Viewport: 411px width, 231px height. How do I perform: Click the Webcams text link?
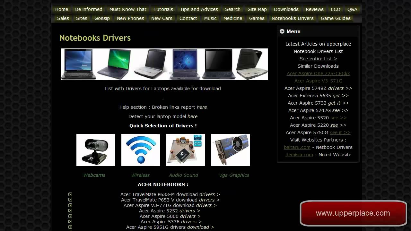point(94,175)
